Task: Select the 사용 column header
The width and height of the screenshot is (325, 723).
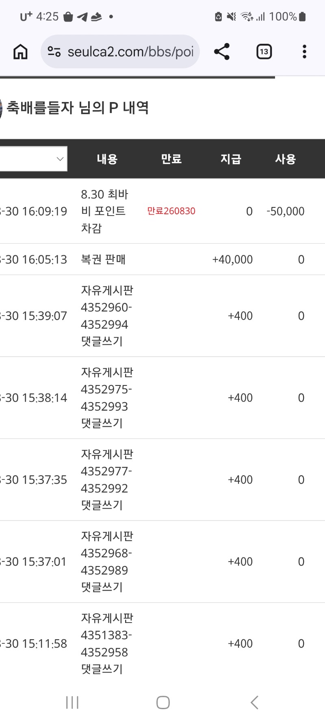Action: click(286, 159)
